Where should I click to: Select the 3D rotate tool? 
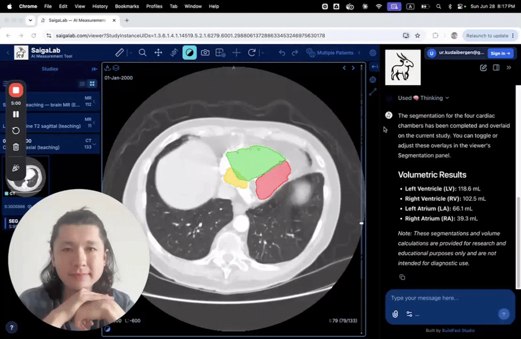174,52
